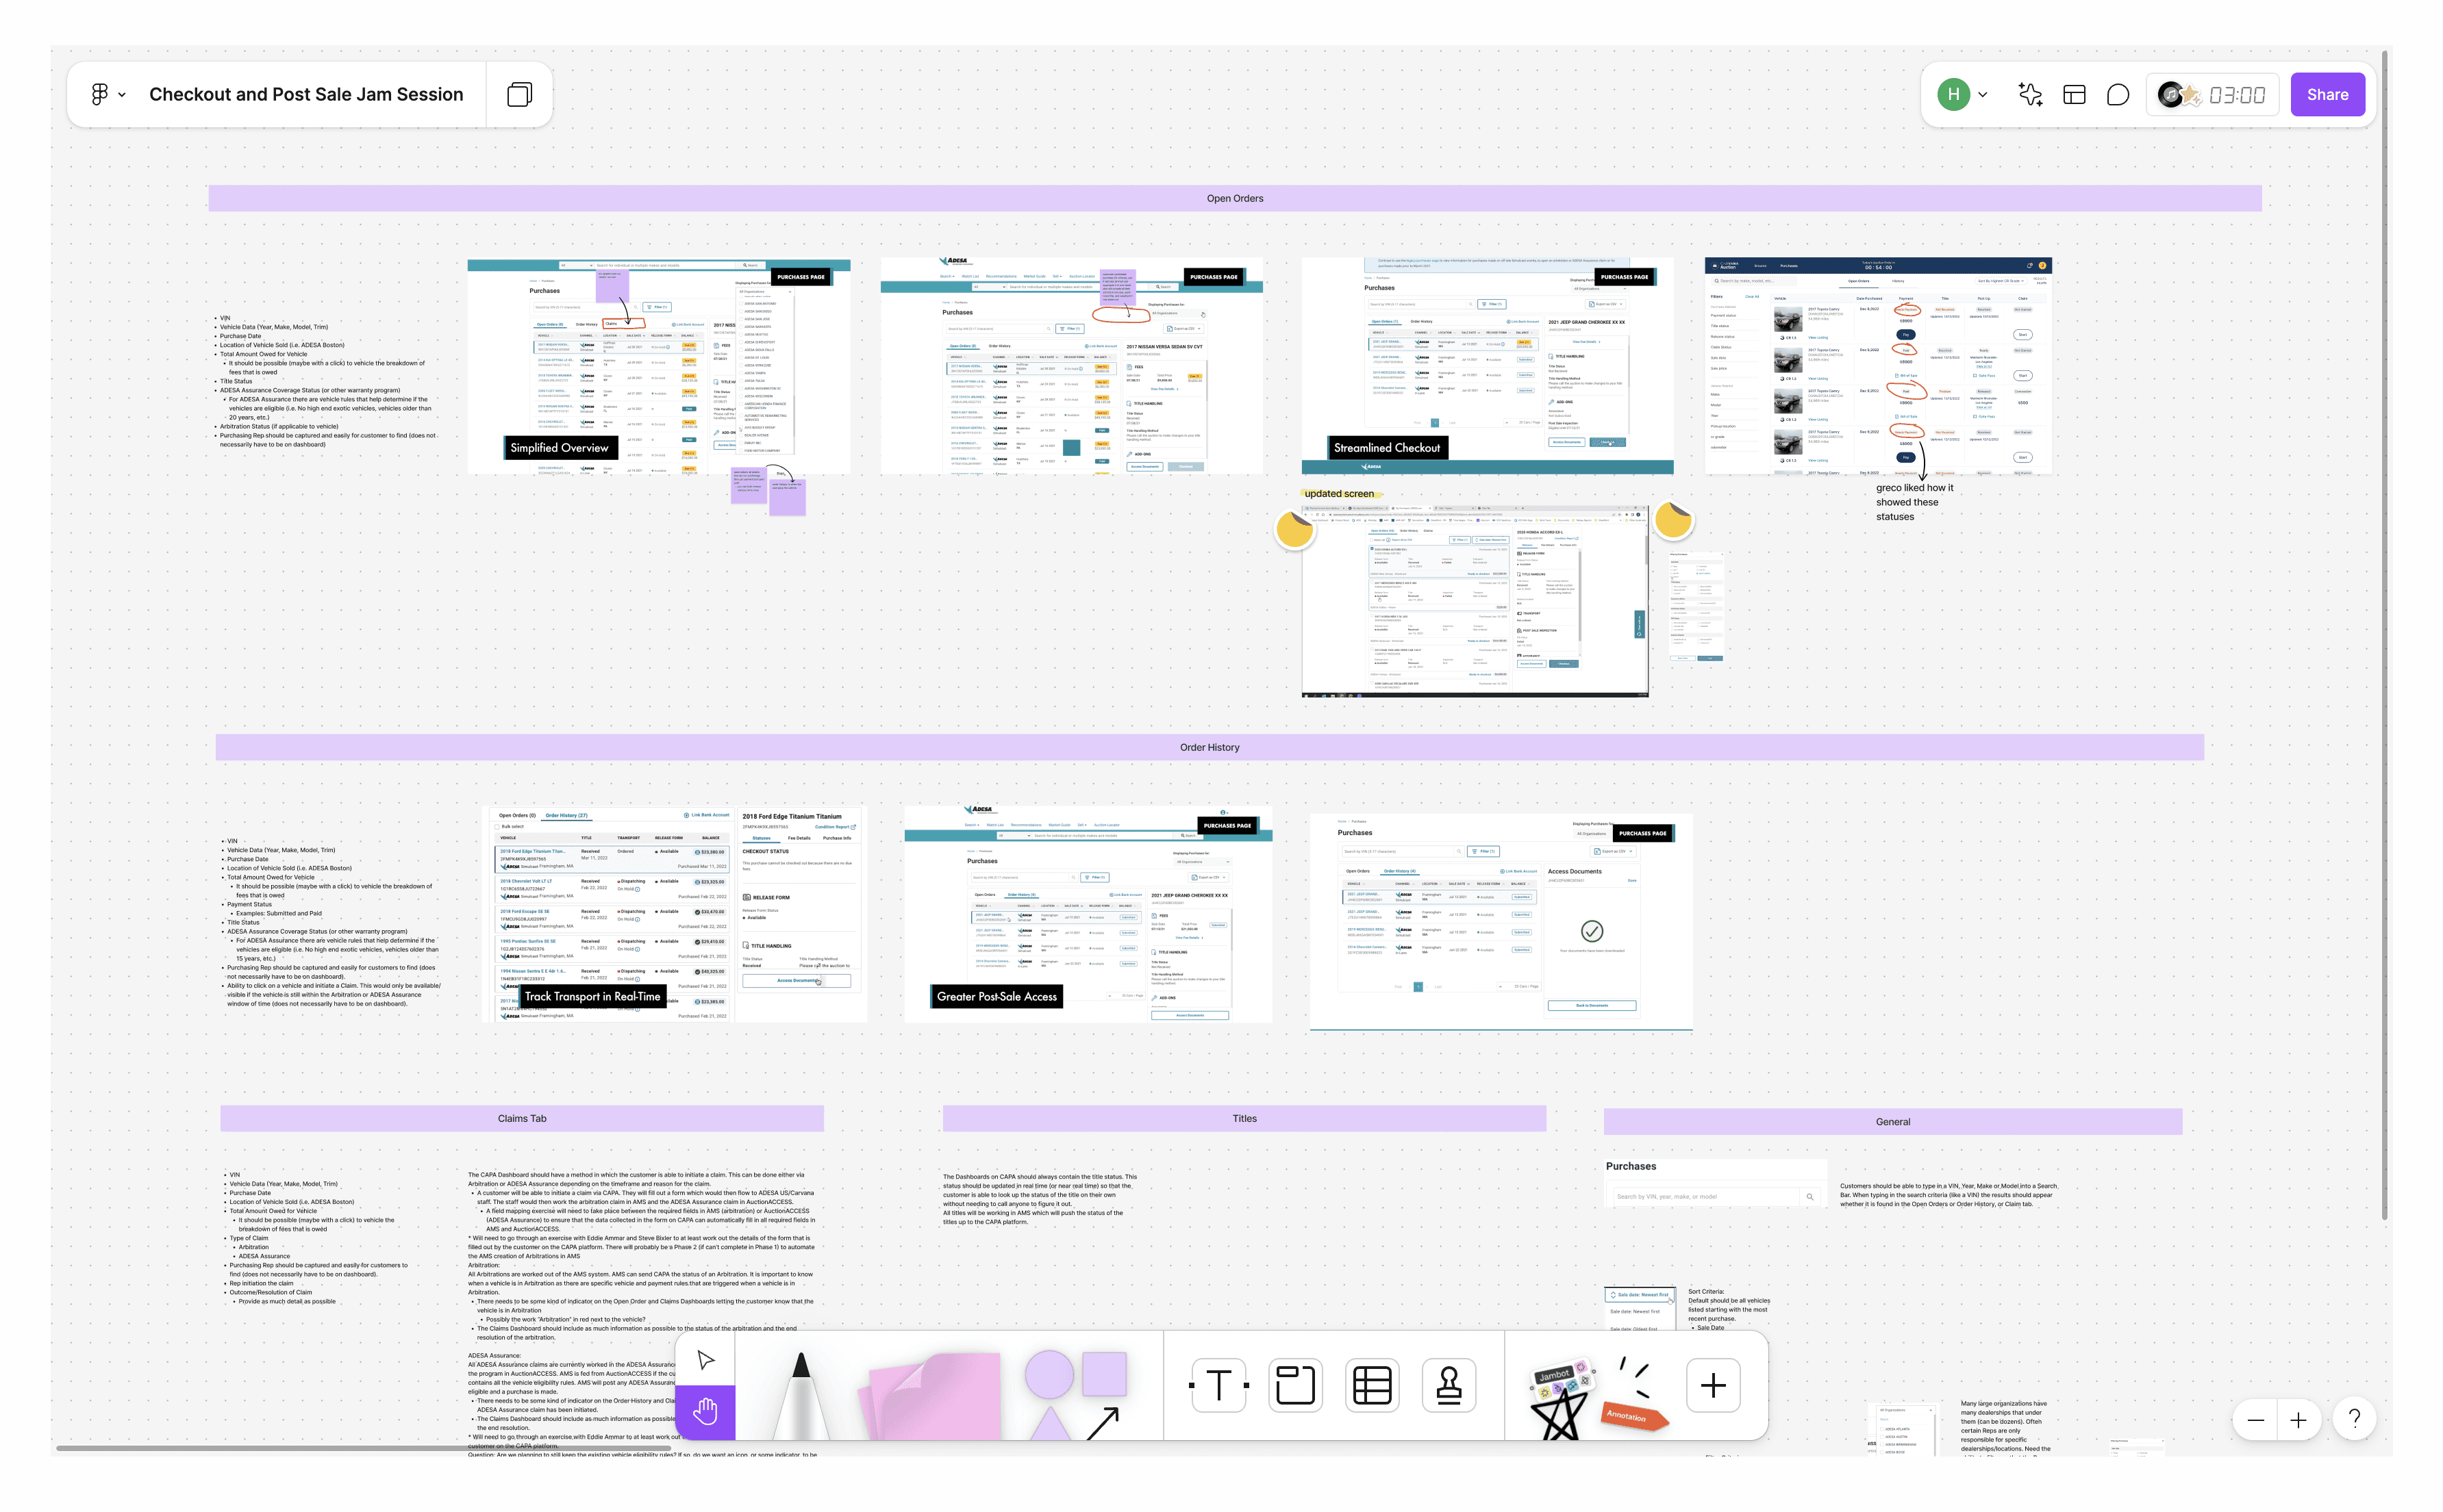Choose the Section tool
This screenshot has height=1512, width=2443.
pyautogui.click(x=1296, y=1386)
